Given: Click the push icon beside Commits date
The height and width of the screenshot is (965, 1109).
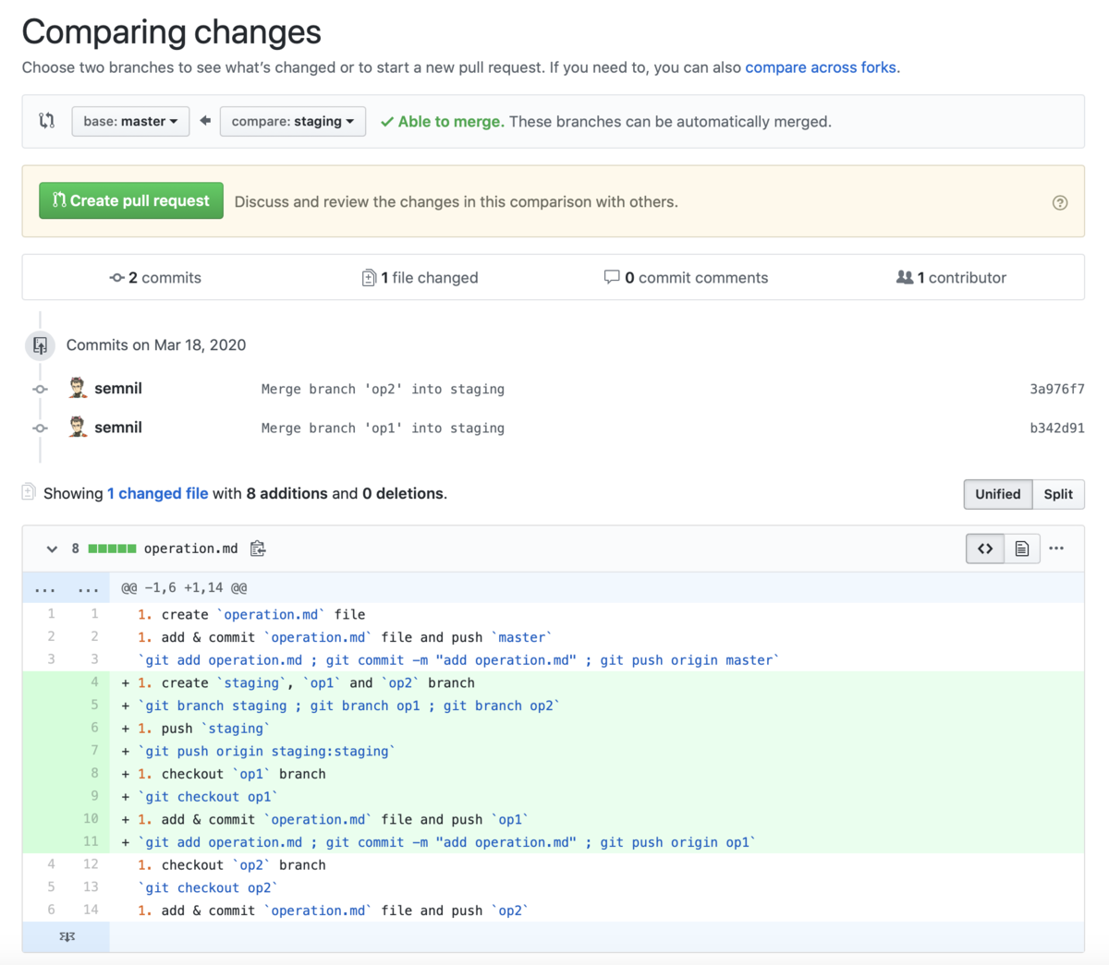Looking at the screenshot, I should [x=40, y=345].
